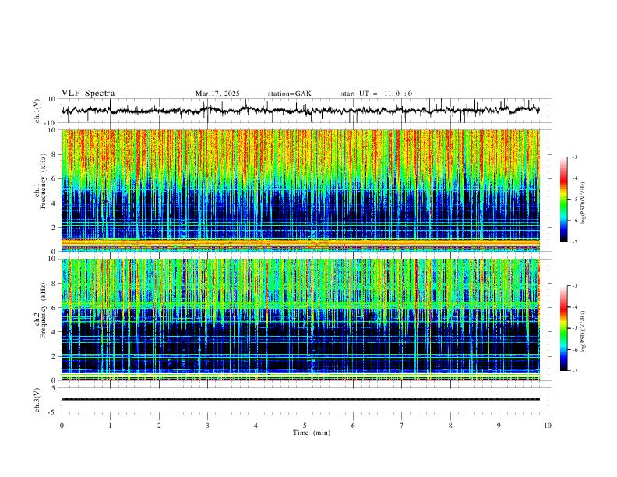Viewport: 617px width, 477px height.
Task: Click the 'ch.3(V)' axis label
Action: (37, 400)
